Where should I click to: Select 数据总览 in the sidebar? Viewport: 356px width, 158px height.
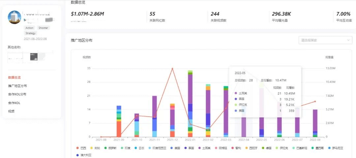pyautogui.click(x=14, y=77)
